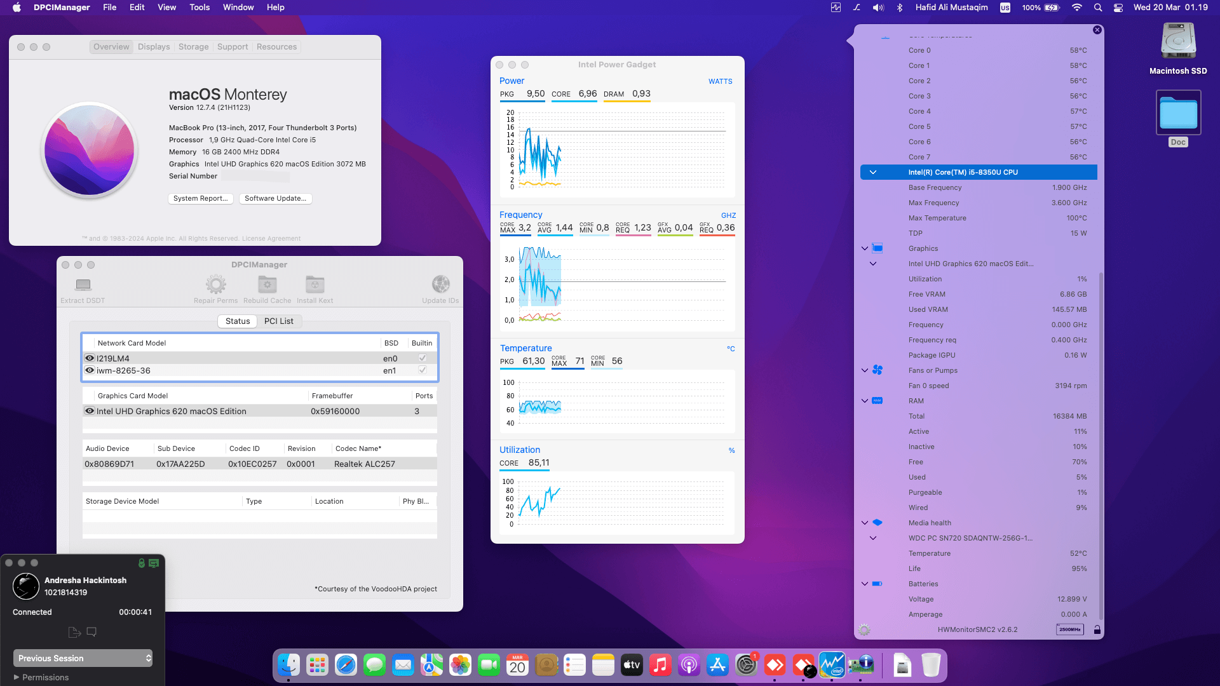This screenshot has width=1220, height=686.
Task: Click the 2500MHz badge in HWMonitorSMC2
Action: [x=1070, y=629]
